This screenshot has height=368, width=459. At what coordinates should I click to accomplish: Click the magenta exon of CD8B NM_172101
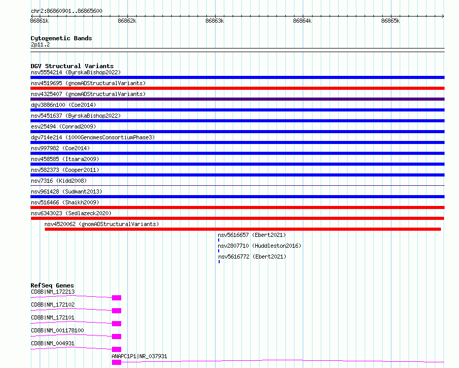click(x=117, y=324)
